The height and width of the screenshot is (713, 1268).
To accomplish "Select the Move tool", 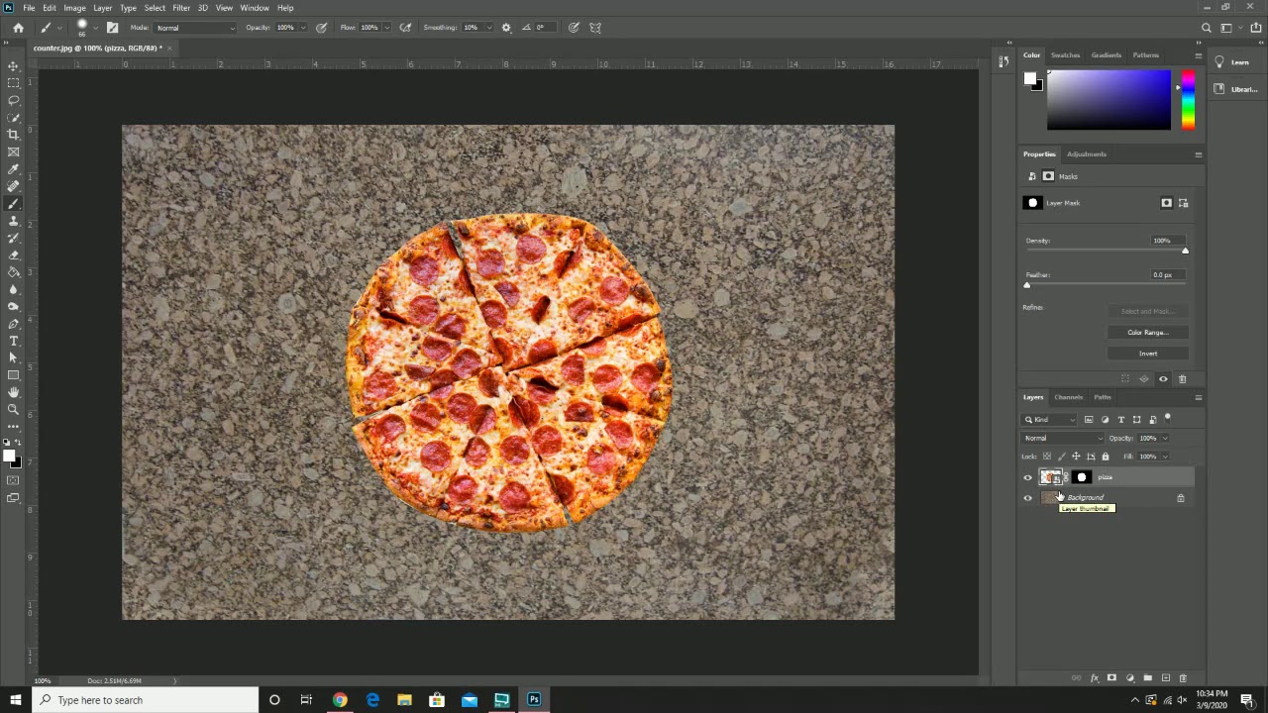I will pos(13,65).
